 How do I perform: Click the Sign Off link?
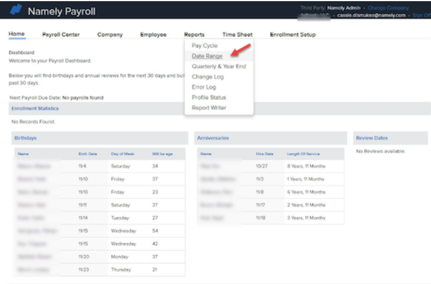pyautogui.click(x=421, y=15)
